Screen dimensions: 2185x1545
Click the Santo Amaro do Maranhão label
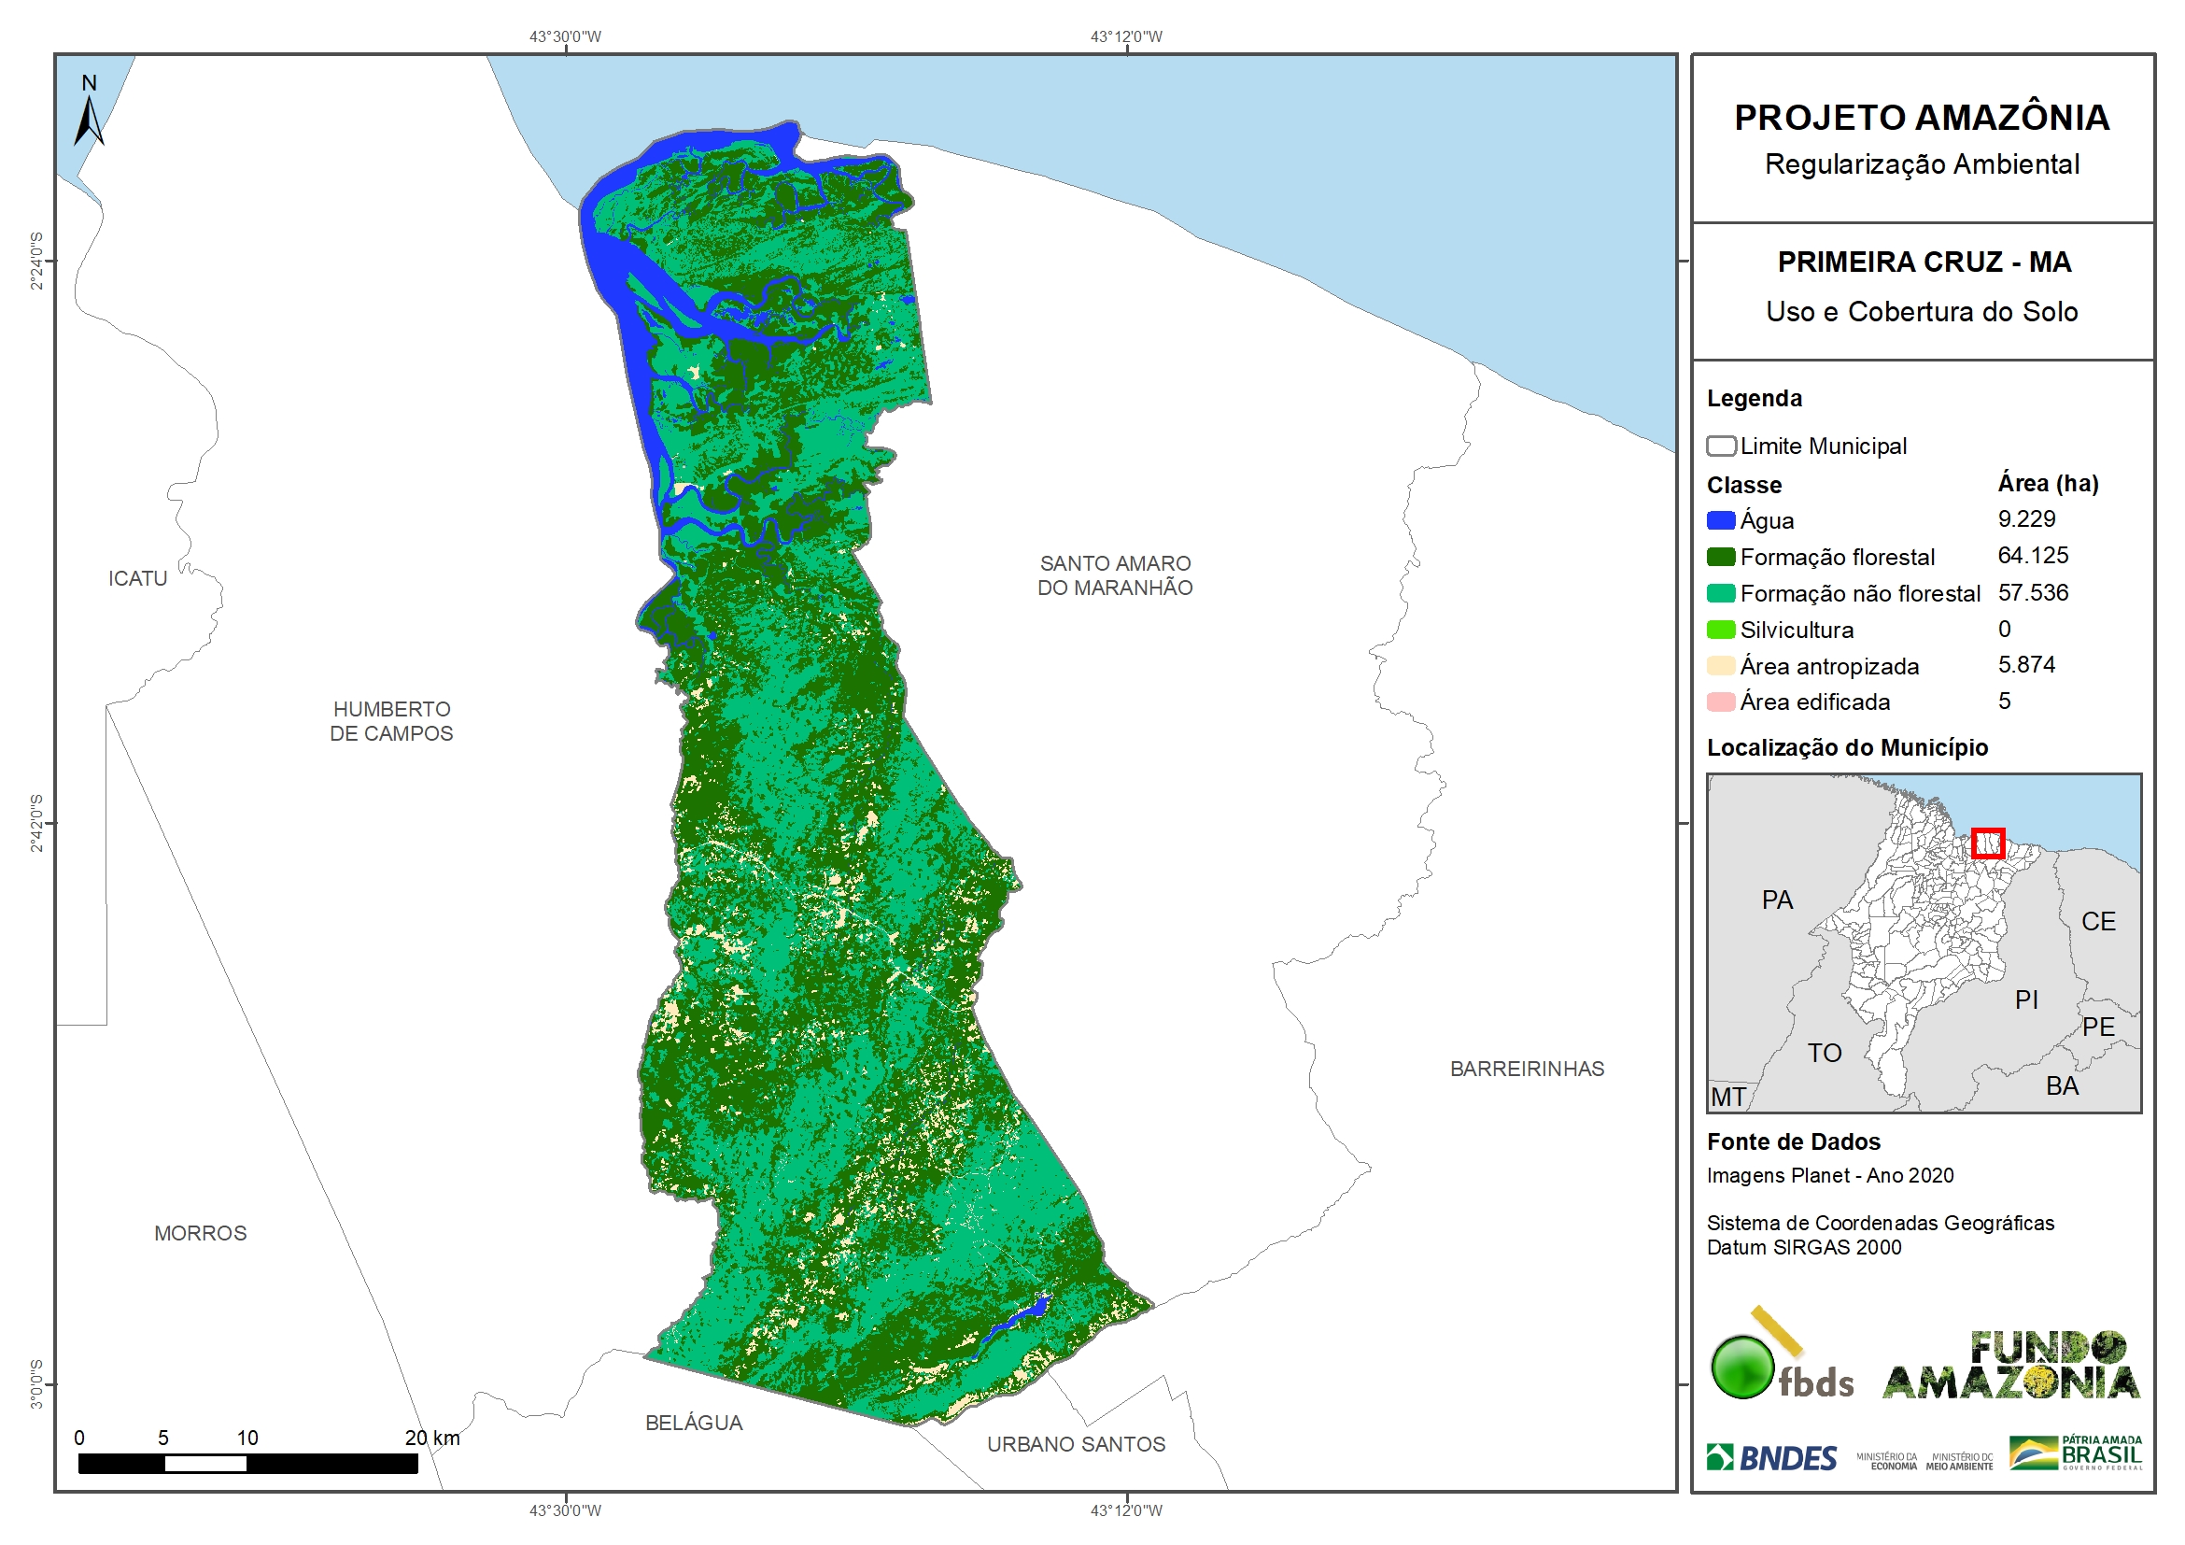click(x=1114, y=576)
